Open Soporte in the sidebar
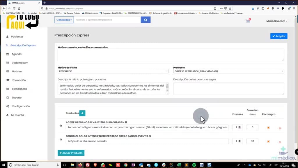The width and height of the screenshot is (298, 168). pyautogui.click(x=17, y=97)
